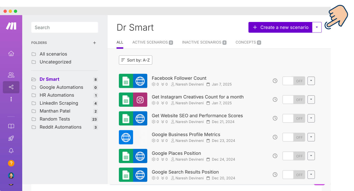Click the Make logo in sidebar
This screenshot has height=191, width=354.
(11, 26)
